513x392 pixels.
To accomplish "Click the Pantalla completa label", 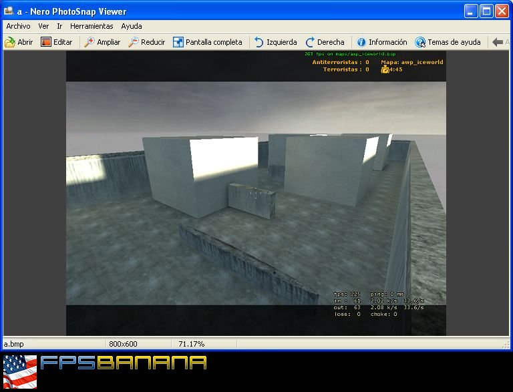I will coord(214,42).
